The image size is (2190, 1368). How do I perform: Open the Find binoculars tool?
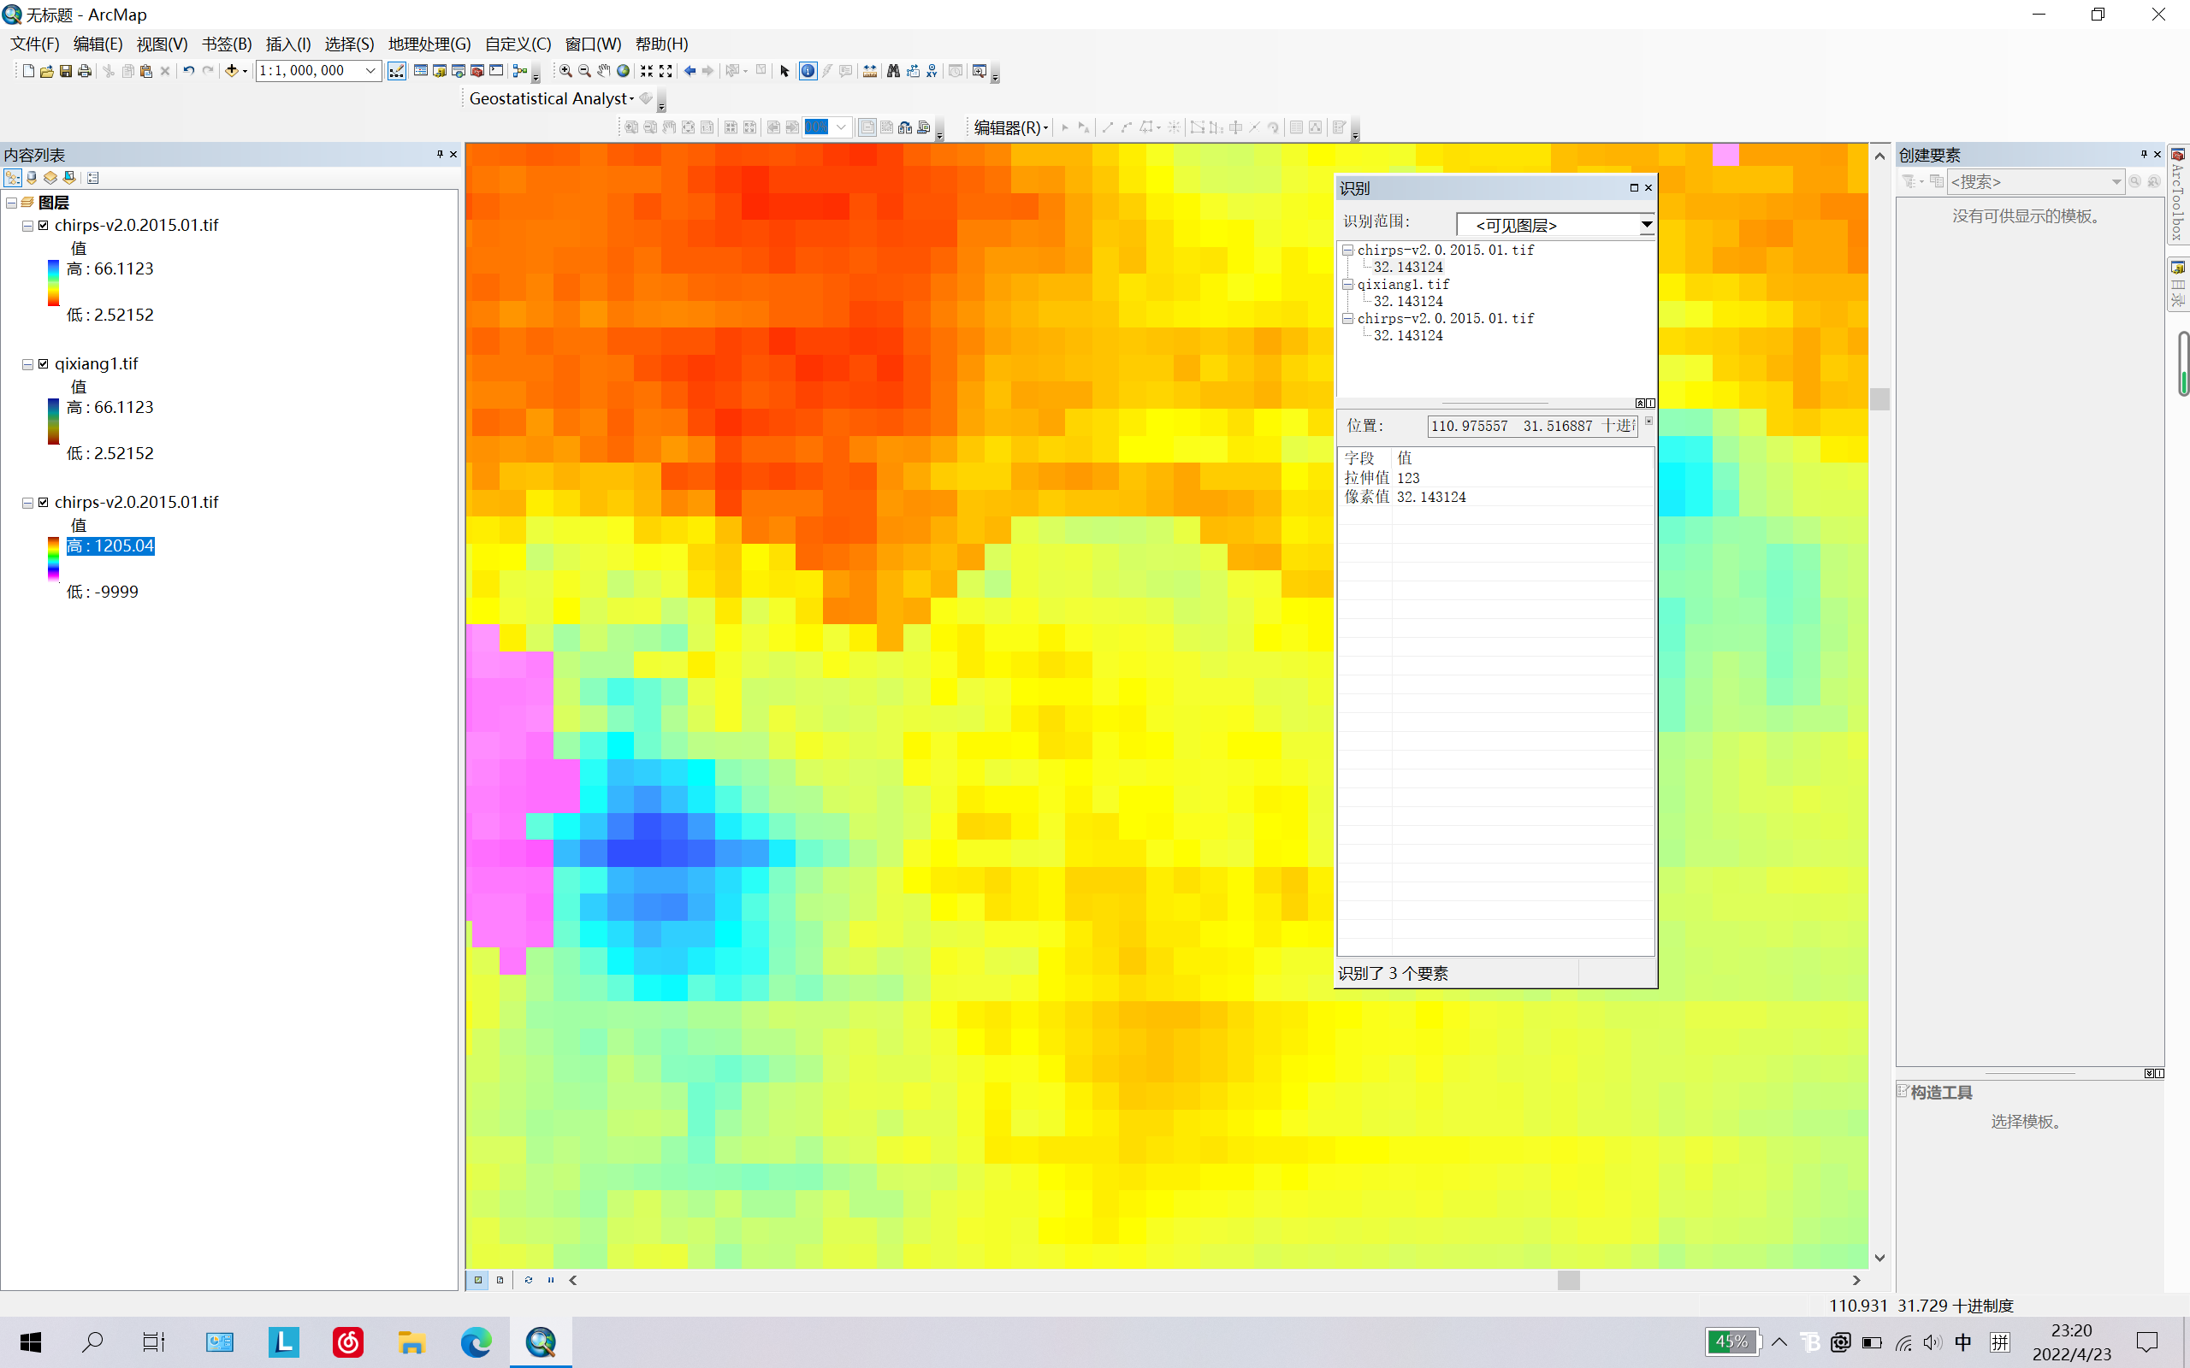[x=893, y=71]
